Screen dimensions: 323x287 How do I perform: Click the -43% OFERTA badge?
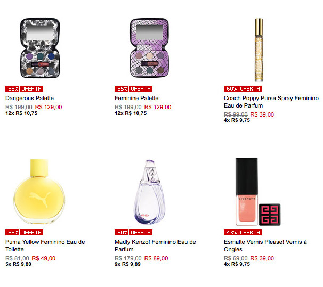pyautogui.click(x=243, y=233)
